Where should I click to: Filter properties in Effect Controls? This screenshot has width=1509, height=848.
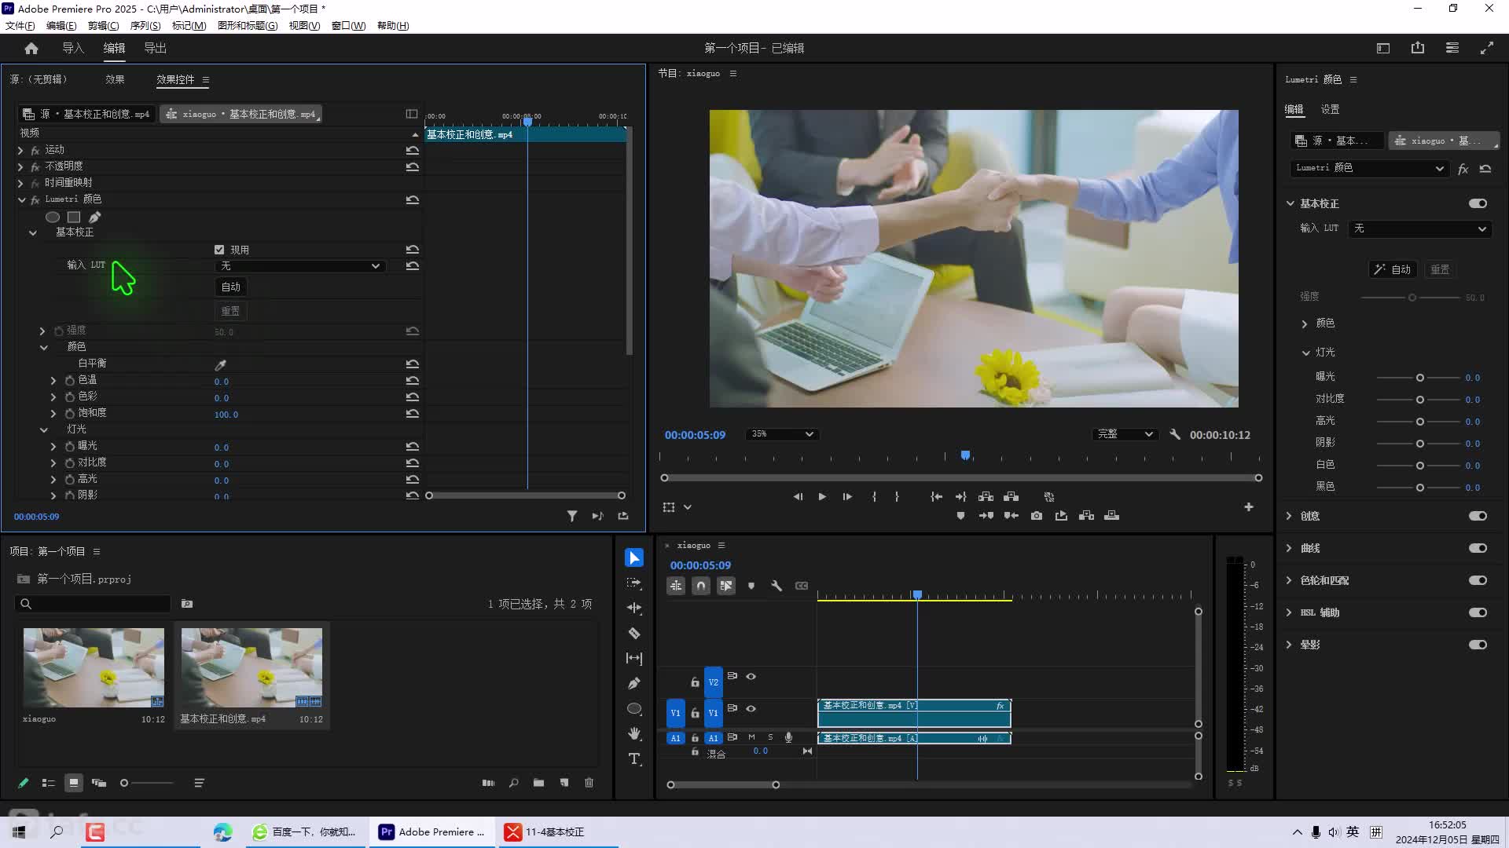[572, 516]
